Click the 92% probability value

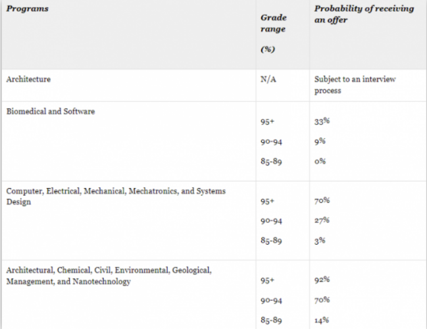[x=322, y=280]
